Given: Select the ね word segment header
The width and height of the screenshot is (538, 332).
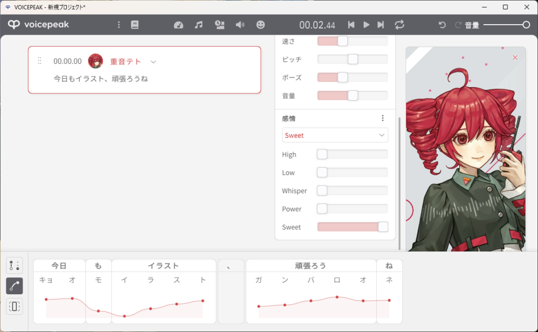Looking at the screenshot, I should (389, 265).
